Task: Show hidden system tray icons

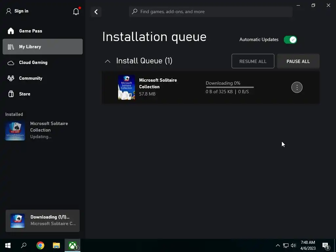Action: (x=278, y=245)
